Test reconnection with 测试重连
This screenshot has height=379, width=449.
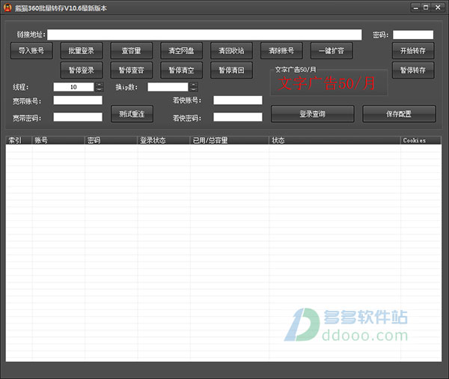click(x=132, y=114)
